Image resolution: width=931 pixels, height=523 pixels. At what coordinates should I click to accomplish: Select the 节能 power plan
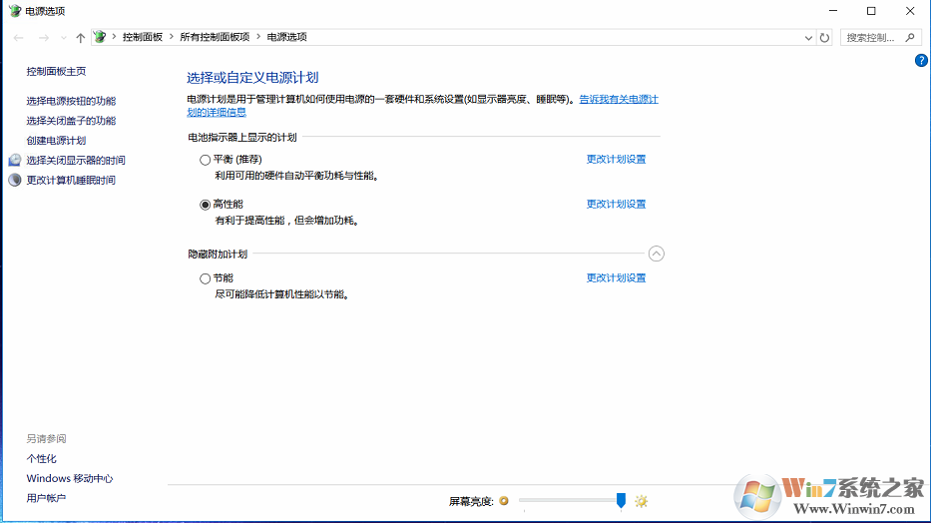(x=206, y=278)
